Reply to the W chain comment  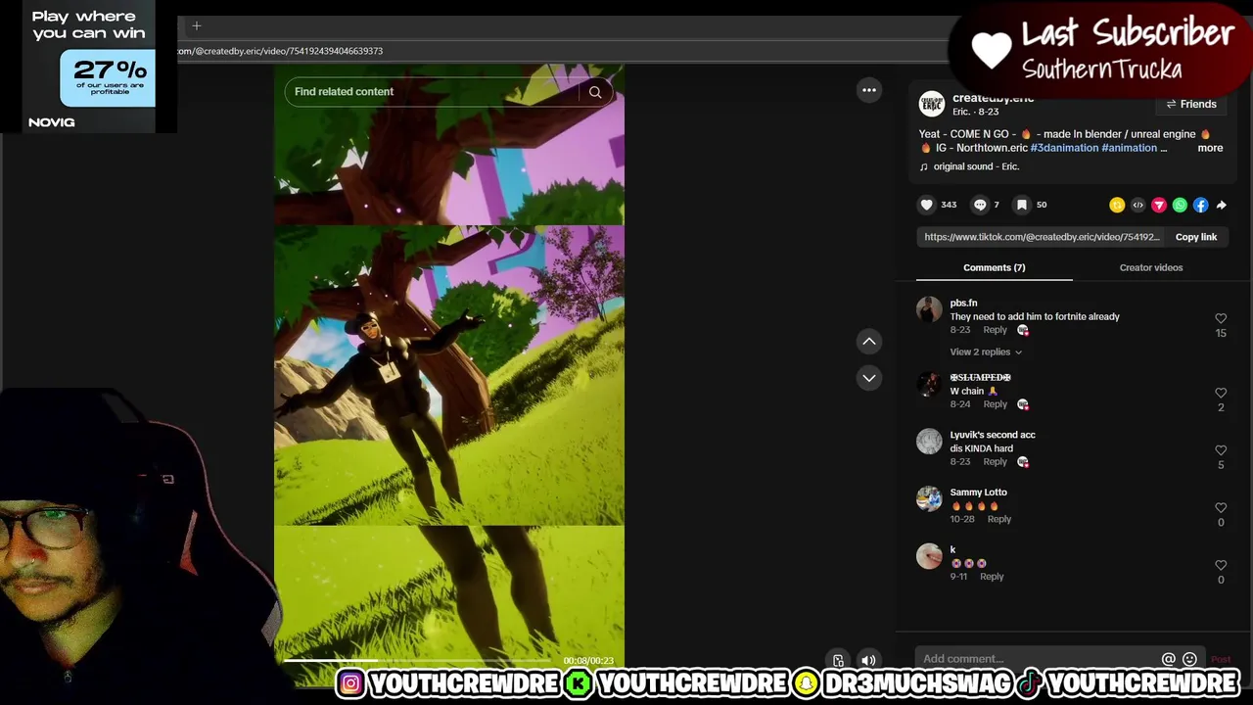995,404
